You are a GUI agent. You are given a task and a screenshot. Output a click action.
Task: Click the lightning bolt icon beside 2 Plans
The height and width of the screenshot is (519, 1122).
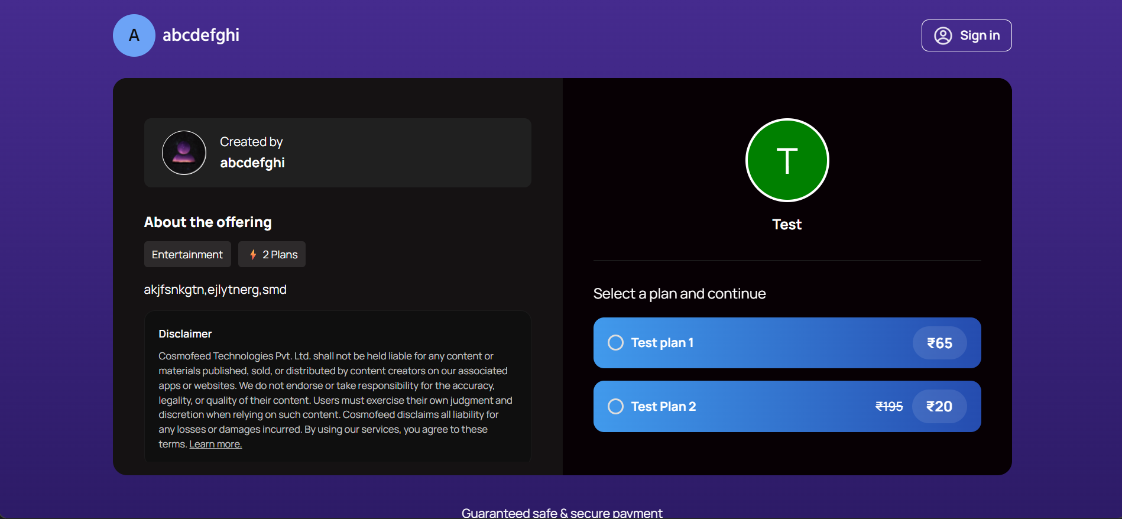tap(253, 255)
